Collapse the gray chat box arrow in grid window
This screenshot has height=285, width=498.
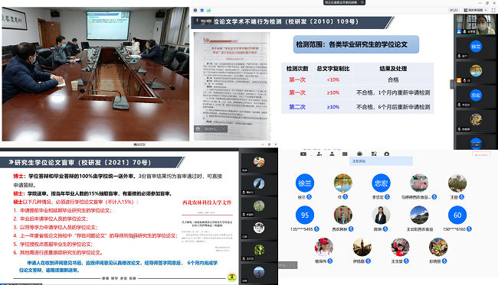pyautogui.click(x=293, y=265)
